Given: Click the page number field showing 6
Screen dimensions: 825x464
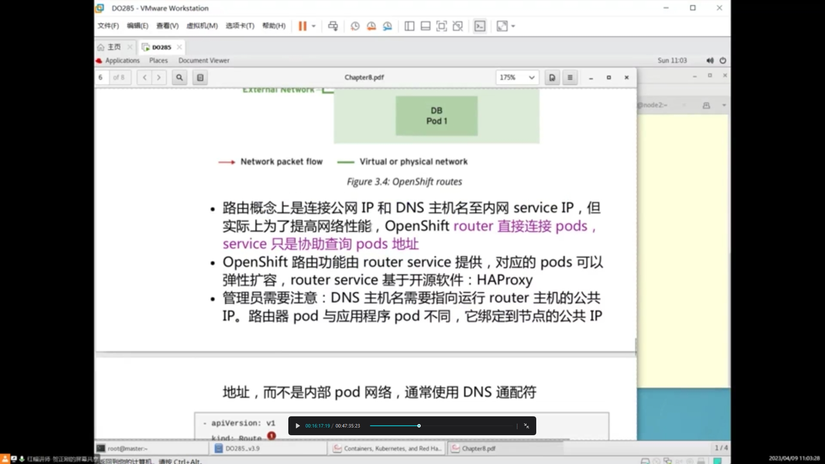Looking at the screenshot, I should pyautogui.click(x=102, y=77).
